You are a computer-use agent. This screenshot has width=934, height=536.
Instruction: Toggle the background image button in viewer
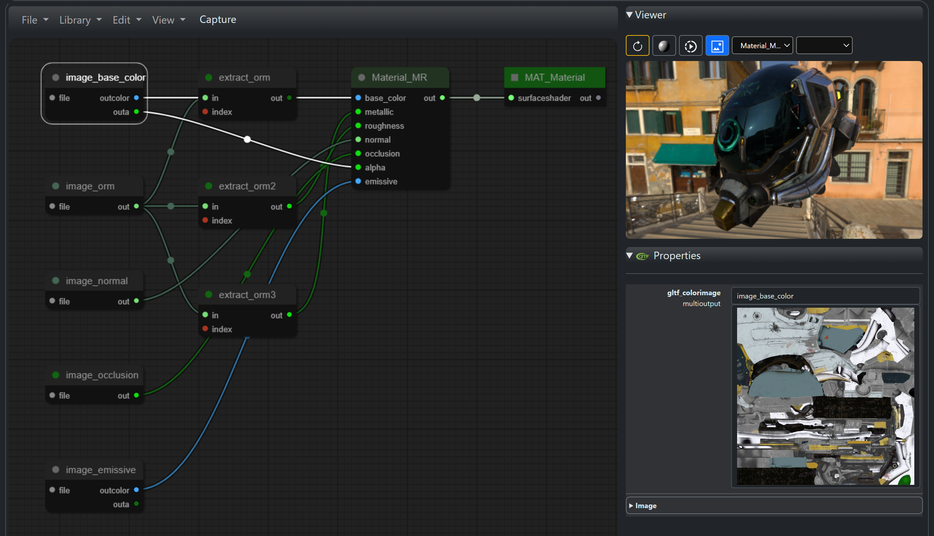(717, 46)
